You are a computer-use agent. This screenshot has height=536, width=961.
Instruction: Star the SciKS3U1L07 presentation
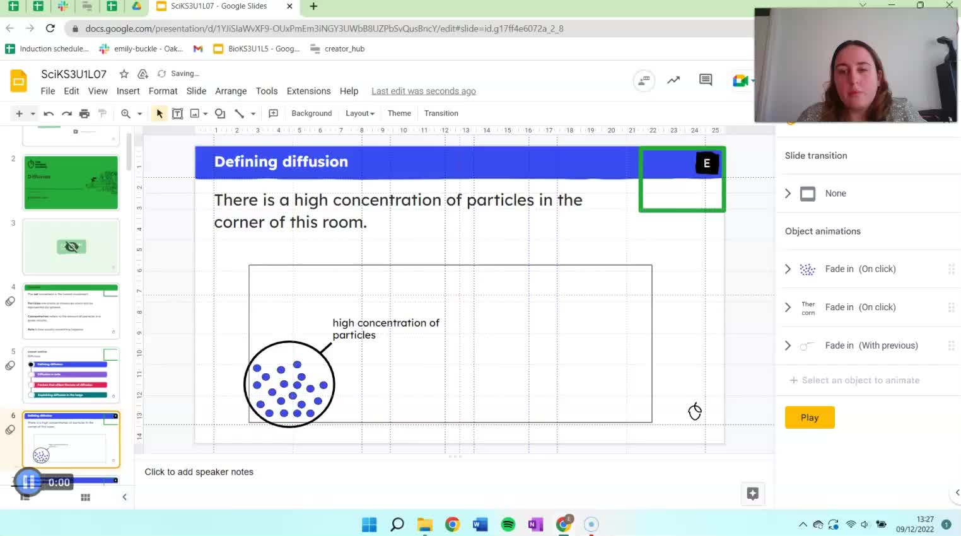pyautogui.click(x=124, y=74)
